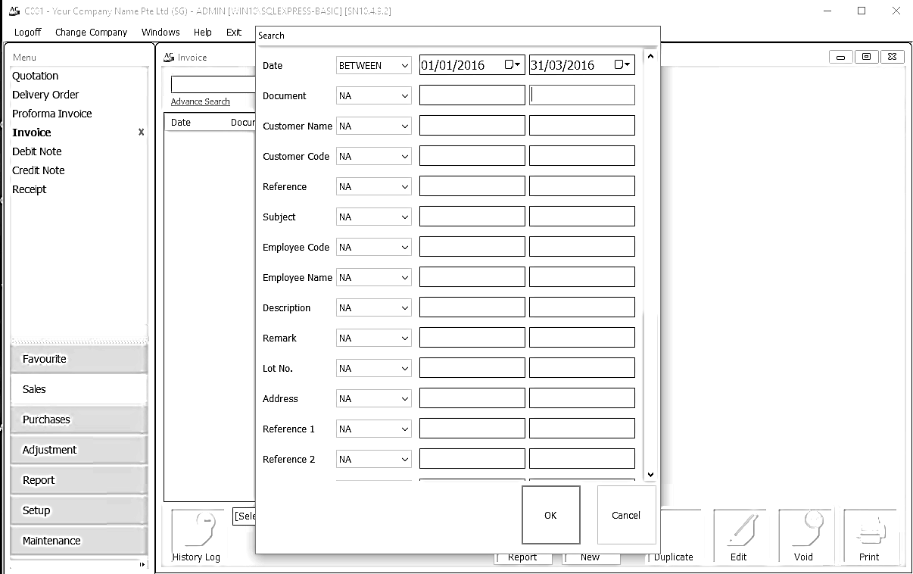Screen dimensions: 913x574
Task: Open the Report section in sidebar
Action: coord(79,480)
